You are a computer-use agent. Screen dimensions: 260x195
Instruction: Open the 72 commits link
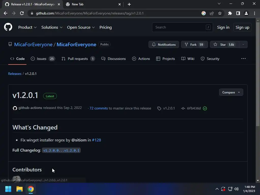pyautogui.click(x=99, y=108)
